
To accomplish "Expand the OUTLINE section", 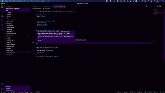I will 17,86.
